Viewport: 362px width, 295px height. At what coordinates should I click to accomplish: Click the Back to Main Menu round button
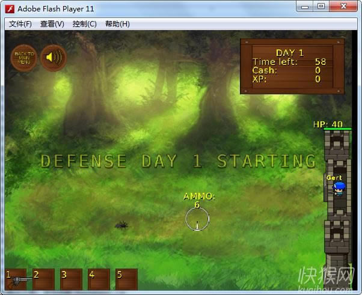[x=24, y=58]
